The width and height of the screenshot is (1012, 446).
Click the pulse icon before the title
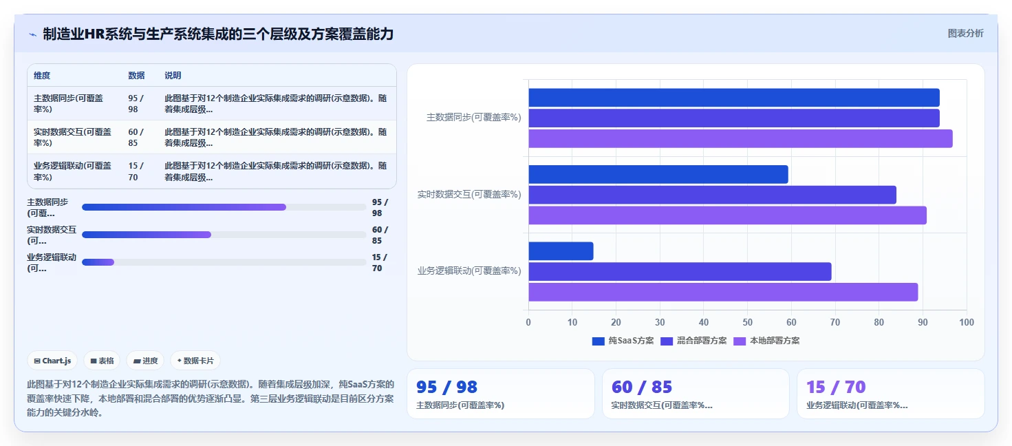32,34
